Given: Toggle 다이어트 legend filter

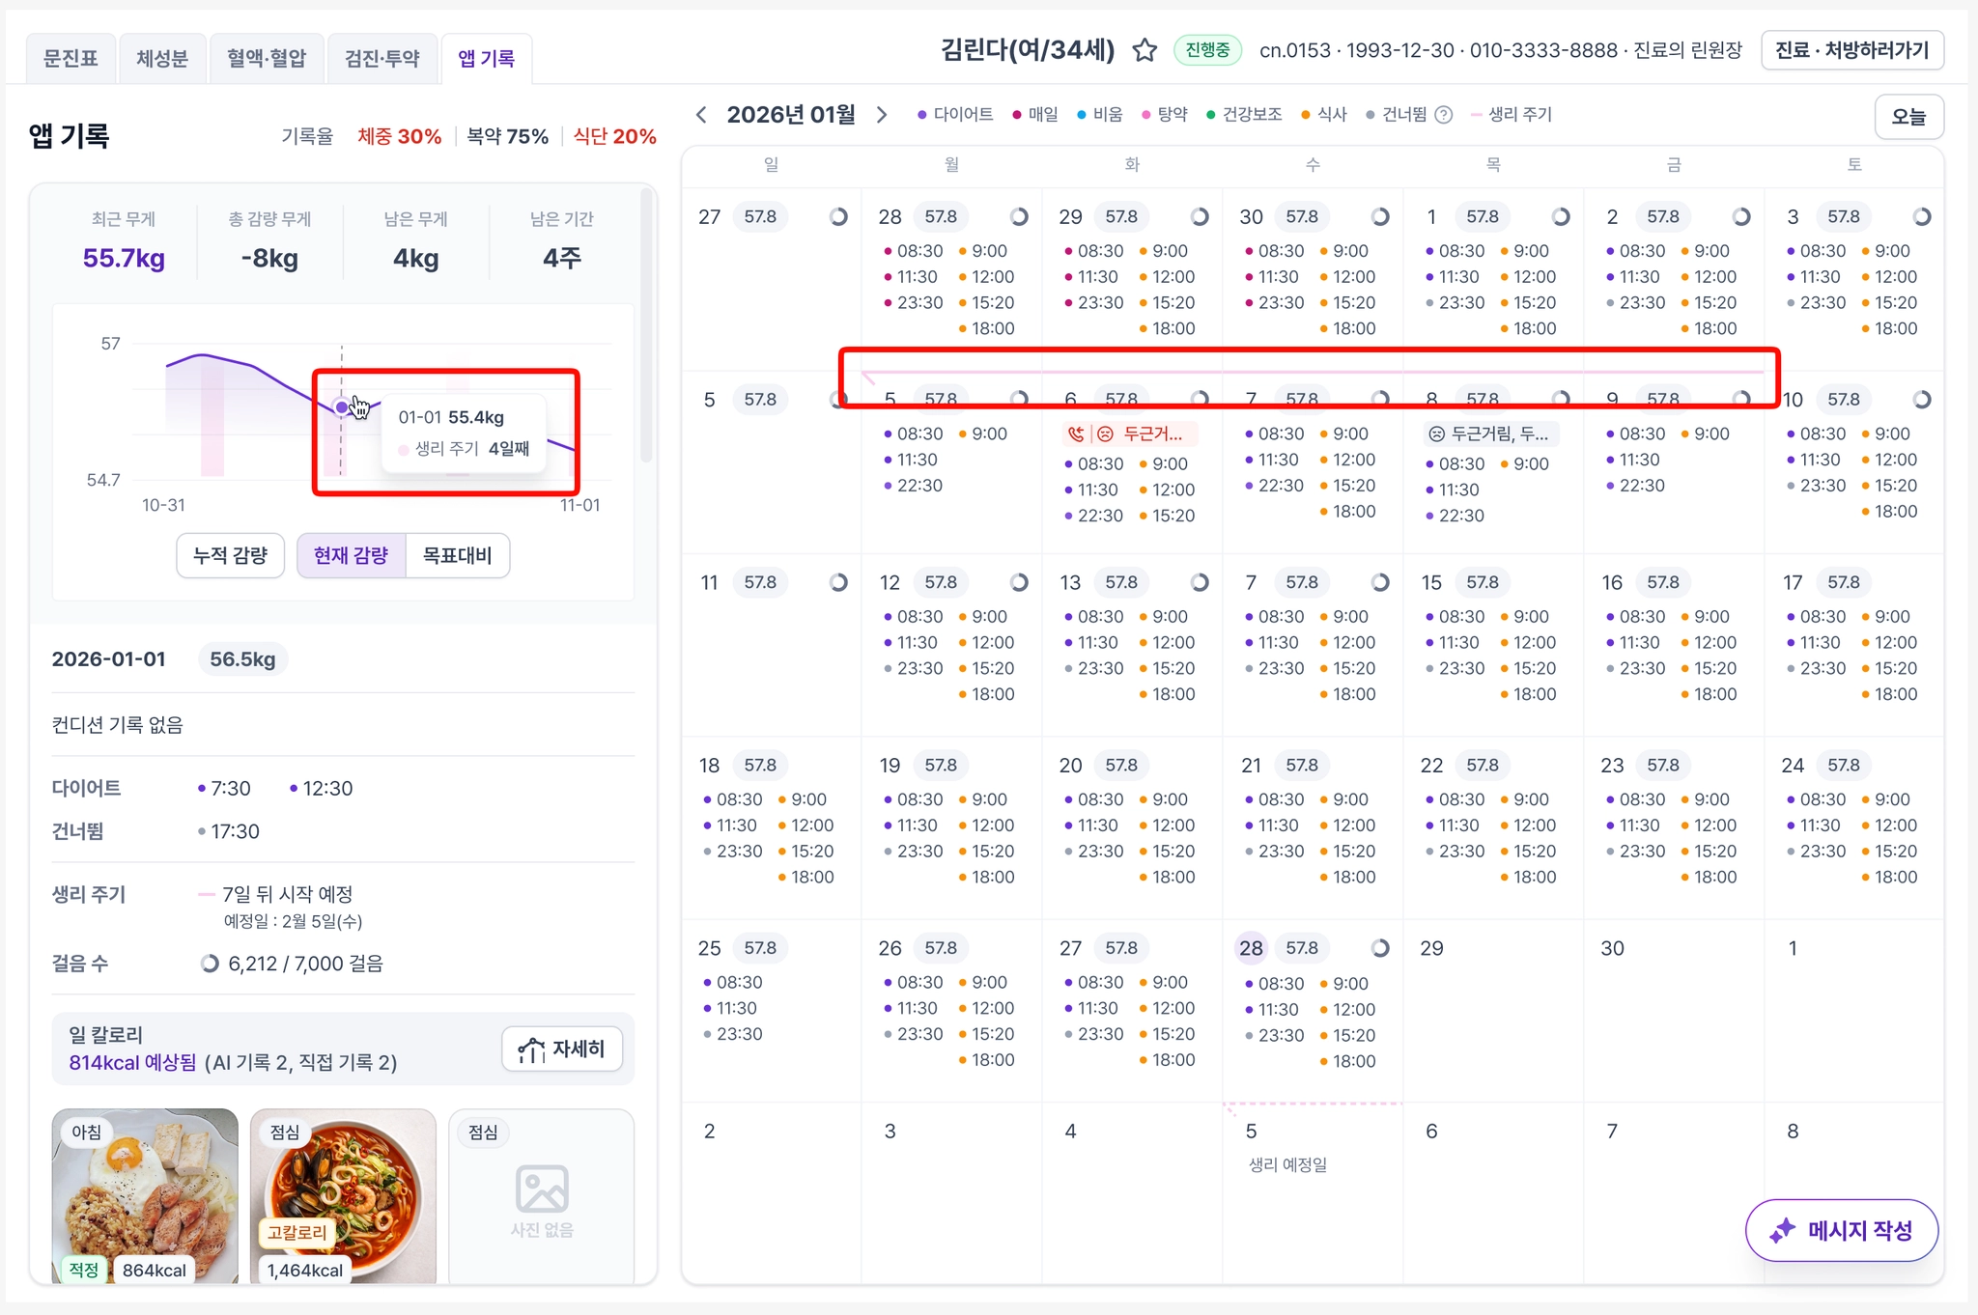Looking at the screenshot, I should point(955,115).
